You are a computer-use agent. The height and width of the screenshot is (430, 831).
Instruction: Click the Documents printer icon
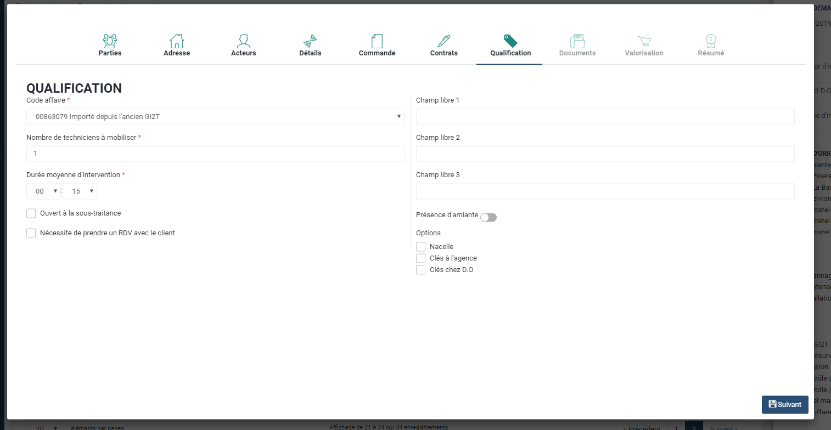coord(577,41)
